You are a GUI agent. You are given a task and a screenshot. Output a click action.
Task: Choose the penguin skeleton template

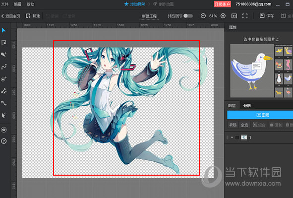pyautogui.click(x=279, y=79)
